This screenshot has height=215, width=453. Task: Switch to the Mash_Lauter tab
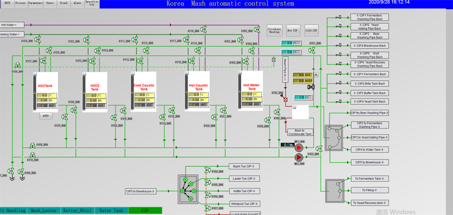click(44, 210)
